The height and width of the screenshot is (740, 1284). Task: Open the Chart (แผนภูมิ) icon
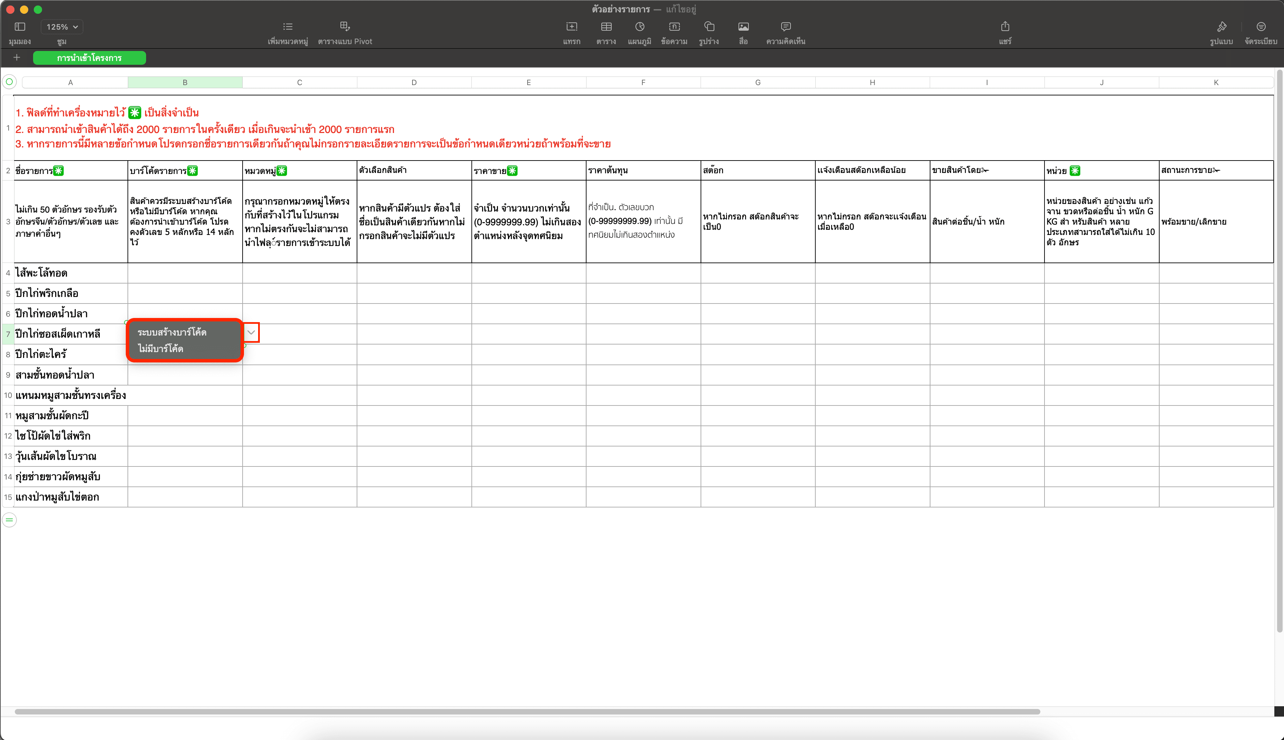tap(640, 27)
